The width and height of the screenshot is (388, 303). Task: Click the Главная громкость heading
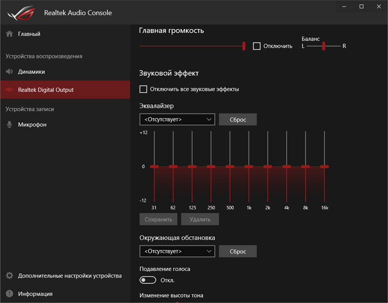coord(171,31)
